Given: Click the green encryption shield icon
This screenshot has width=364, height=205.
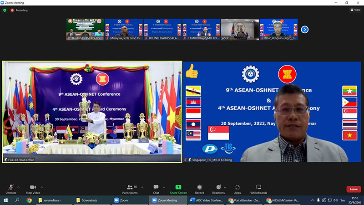Looking at the screenshot, I should pos(5,10).
